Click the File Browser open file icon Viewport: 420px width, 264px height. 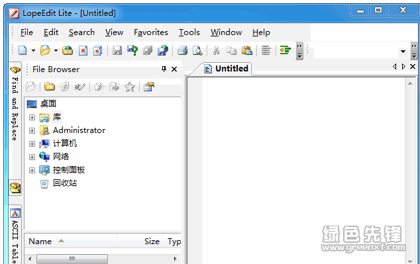[x=30, y=87]
